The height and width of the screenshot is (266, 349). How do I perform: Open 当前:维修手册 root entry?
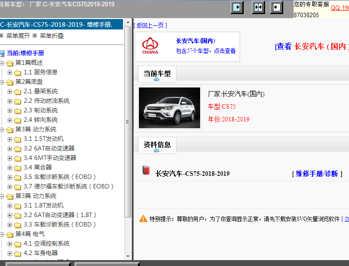pyautogui.click(x=25, y=53)
